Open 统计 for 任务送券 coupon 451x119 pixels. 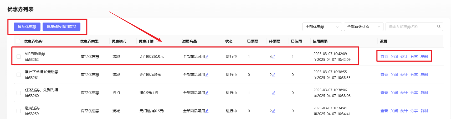(404, 93)
